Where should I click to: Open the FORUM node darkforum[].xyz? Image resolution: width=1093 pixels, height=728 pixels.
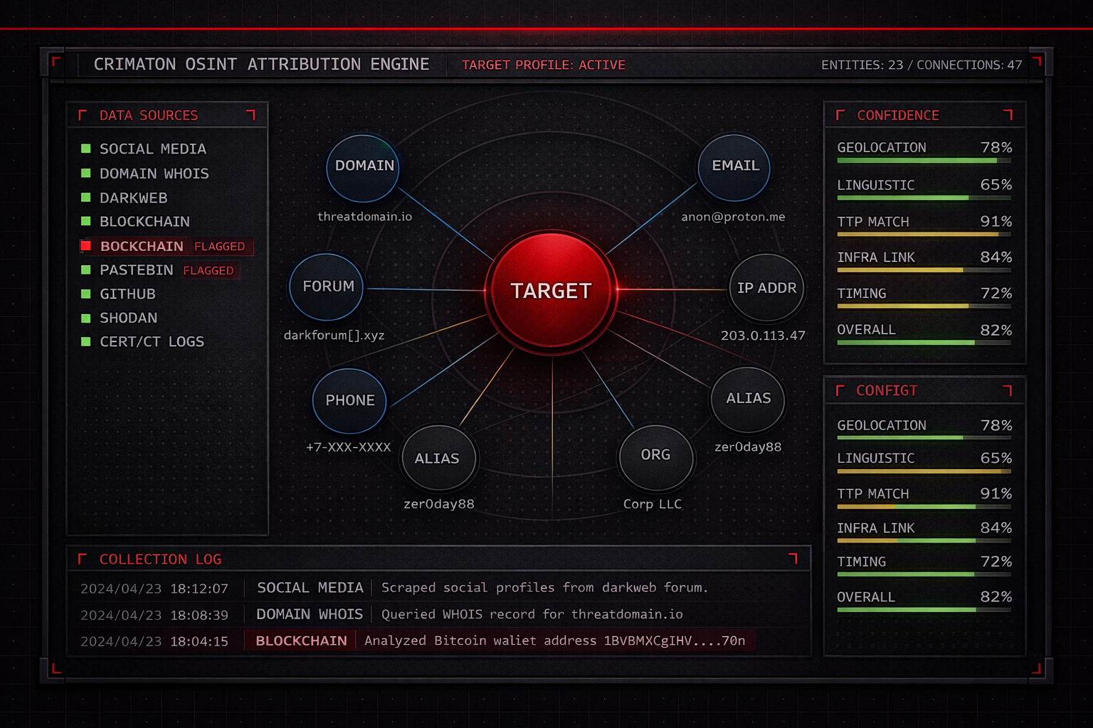pyautogui.click(x=325, y=287)
